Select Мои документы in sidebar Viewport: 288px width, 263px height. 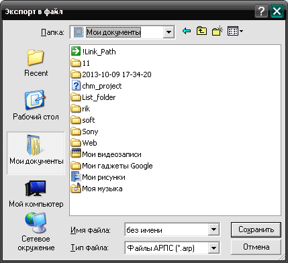(x=36, y=153)
